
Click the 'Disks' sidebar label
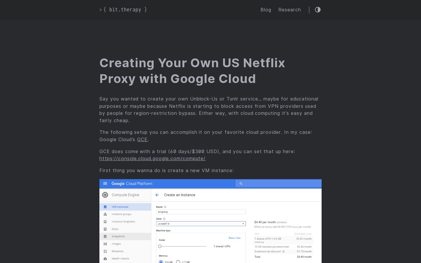[115, 229]
